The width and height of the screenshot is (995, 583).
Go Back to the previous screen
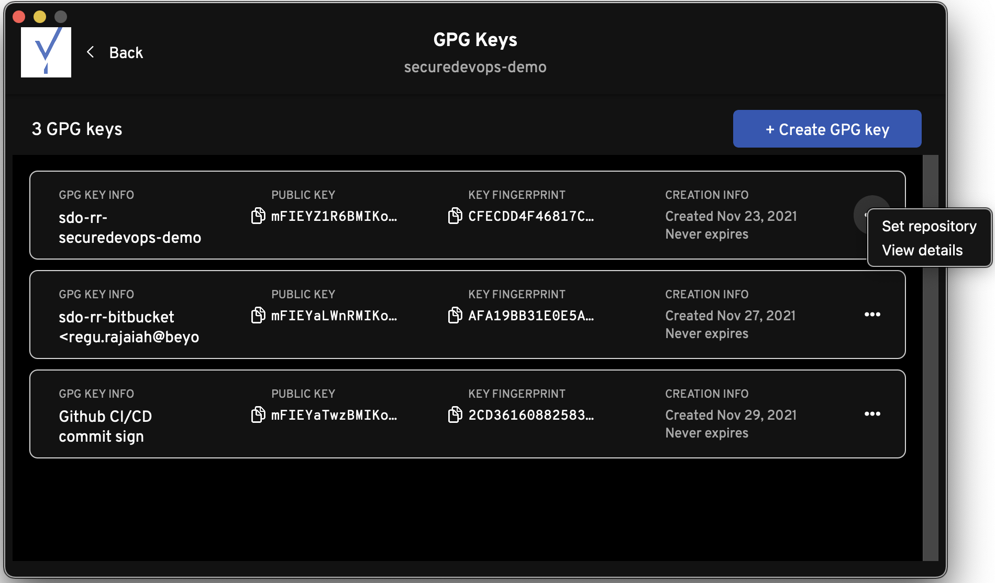click(126, 52)
